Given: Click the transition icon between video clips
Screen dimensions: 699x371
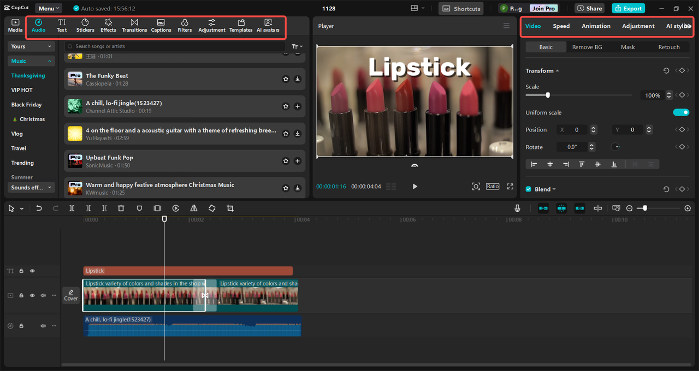Looking at the screenshot, I should pos(205,296).
